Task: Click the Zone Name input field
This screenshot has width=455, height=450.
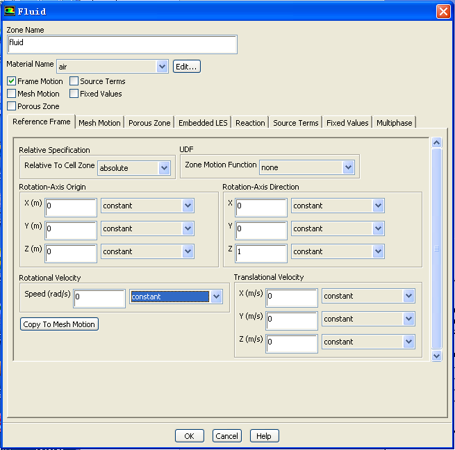Action: pyautogui.click(x=122, y=44)
